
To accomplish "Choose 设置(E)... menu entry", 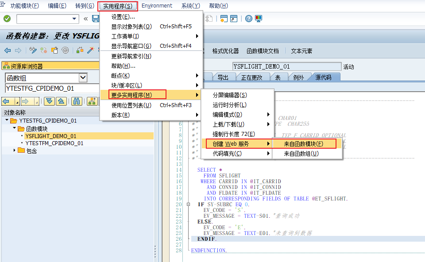I will pyautogui.click(x=151, y=17).
